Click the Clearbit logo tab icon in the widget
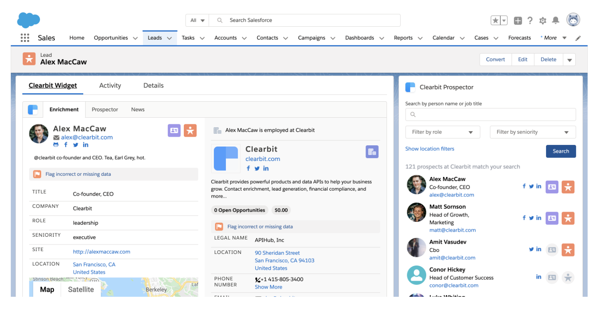The image size is (591, 312). [33, 109]
